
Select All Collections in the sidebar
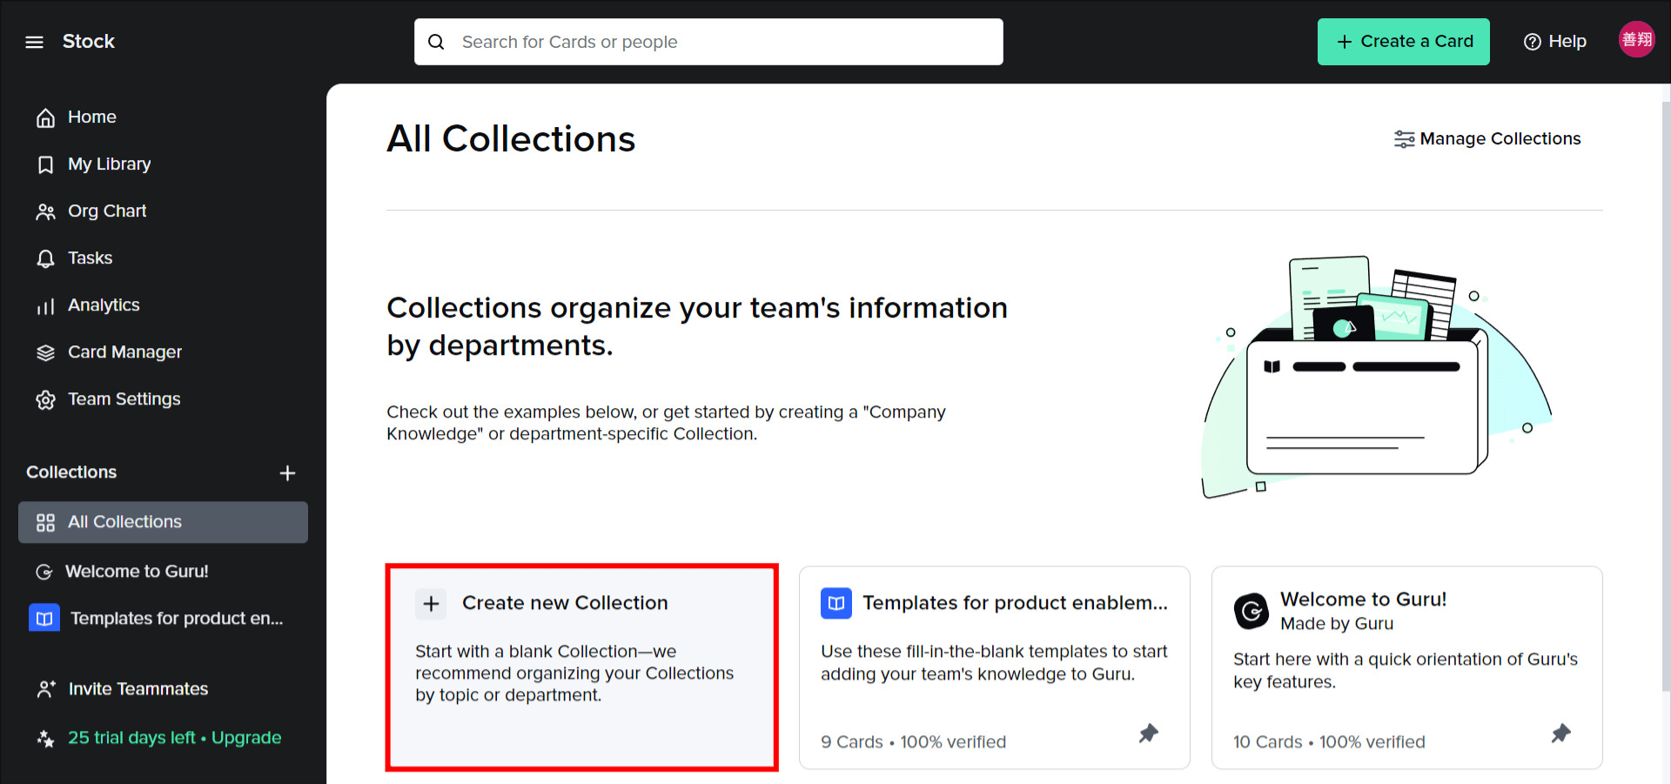163,522
